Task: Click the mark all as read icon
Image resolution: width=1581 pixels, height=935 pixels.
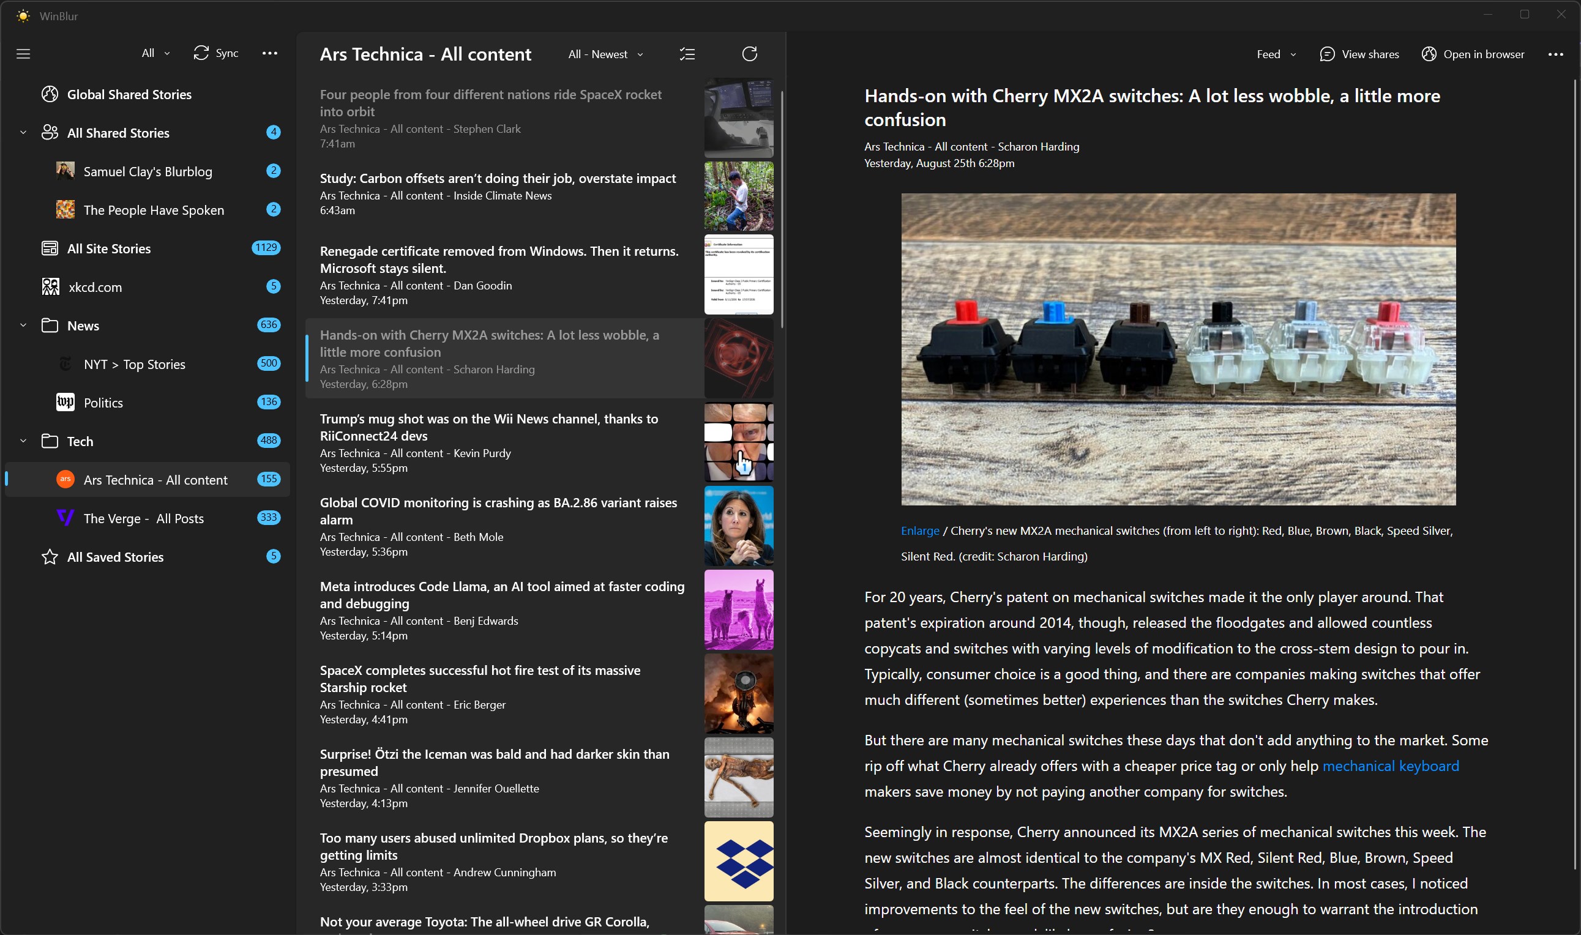Action: pyautogui.click(x=687, y=54)
